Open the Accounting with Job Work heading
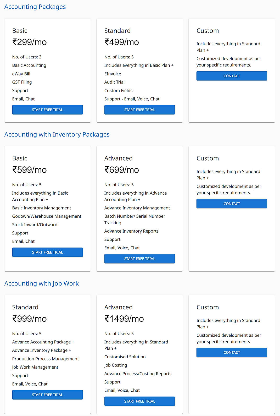 41,283
